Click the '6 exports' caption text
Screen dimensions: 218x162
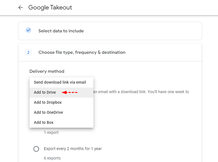click(52, 158)
